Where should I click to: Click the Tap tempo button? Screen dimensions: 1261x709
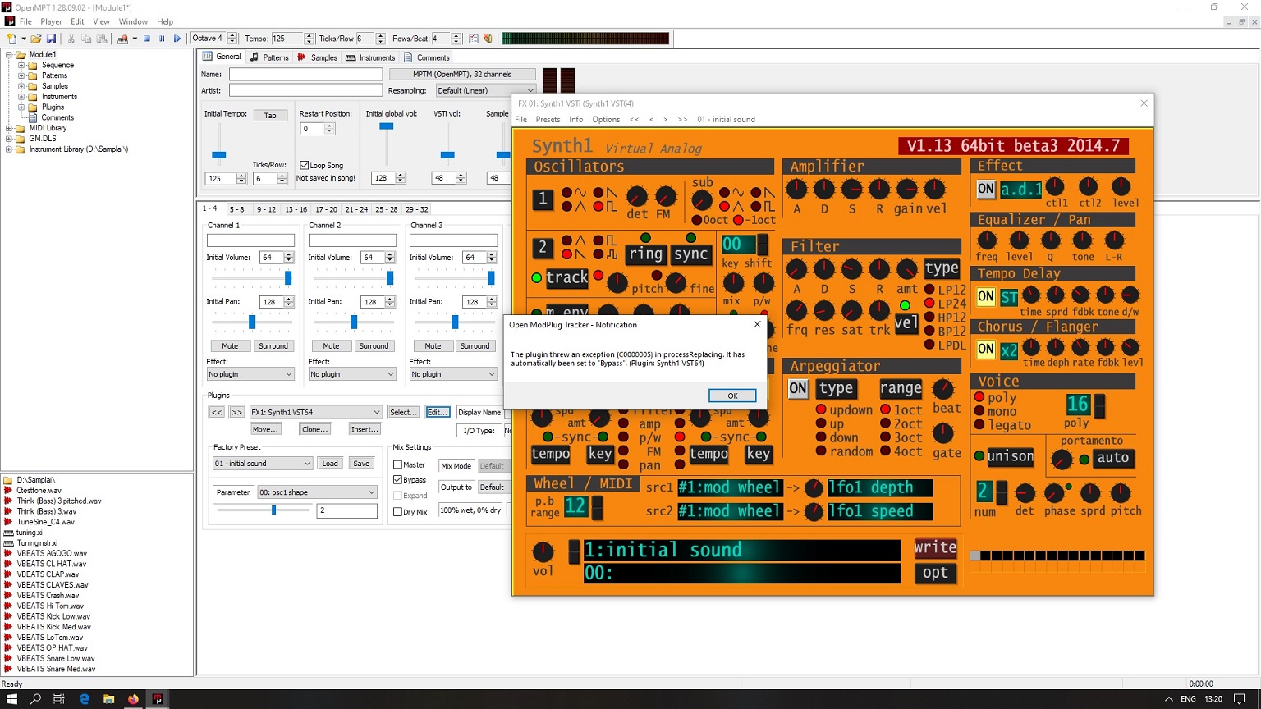tap(270, 116)
